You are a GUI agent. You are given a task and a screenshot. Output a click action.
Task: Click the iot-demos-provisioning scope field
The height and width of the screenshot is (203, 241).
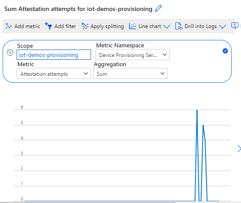[x=54, y=55]
